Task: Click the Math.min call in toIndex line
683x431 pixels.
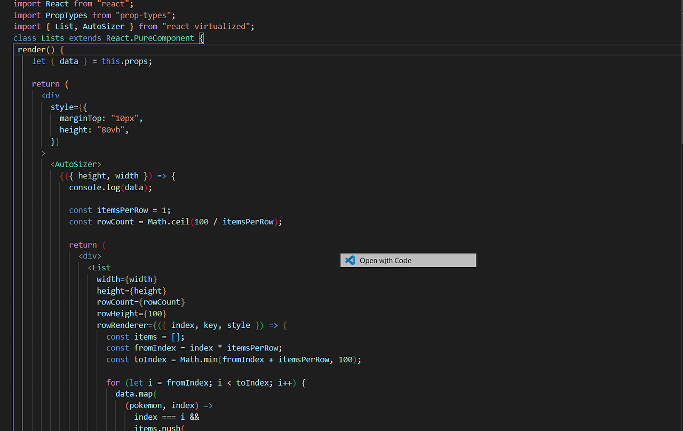Action: (x=198, y=359)
